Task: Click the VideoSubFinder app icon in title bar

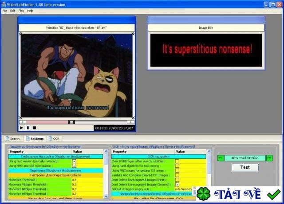Action: tap(4, 4)
